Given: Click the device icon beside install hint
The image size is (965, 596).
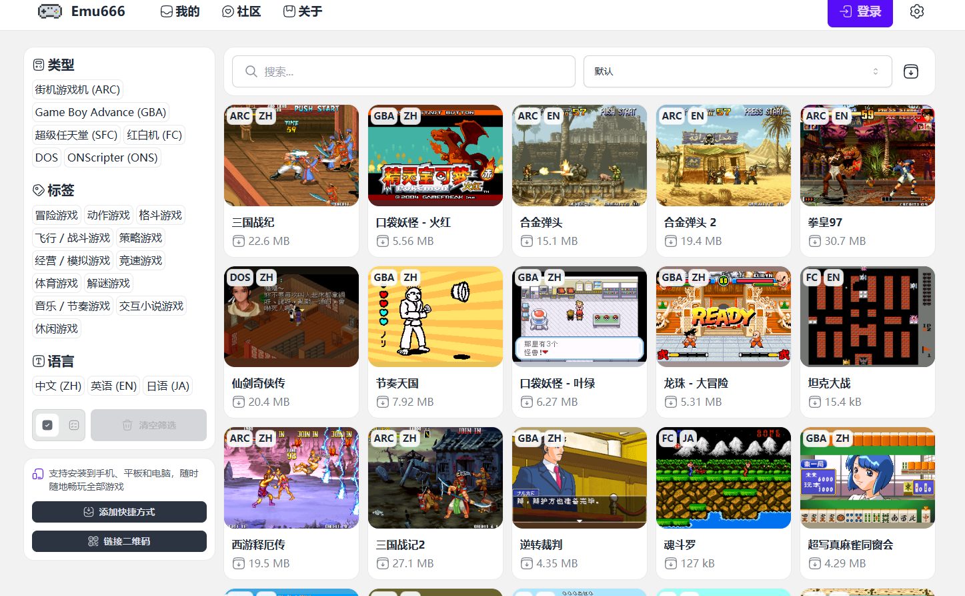Looking at the screenshot, I should point(38,474).
